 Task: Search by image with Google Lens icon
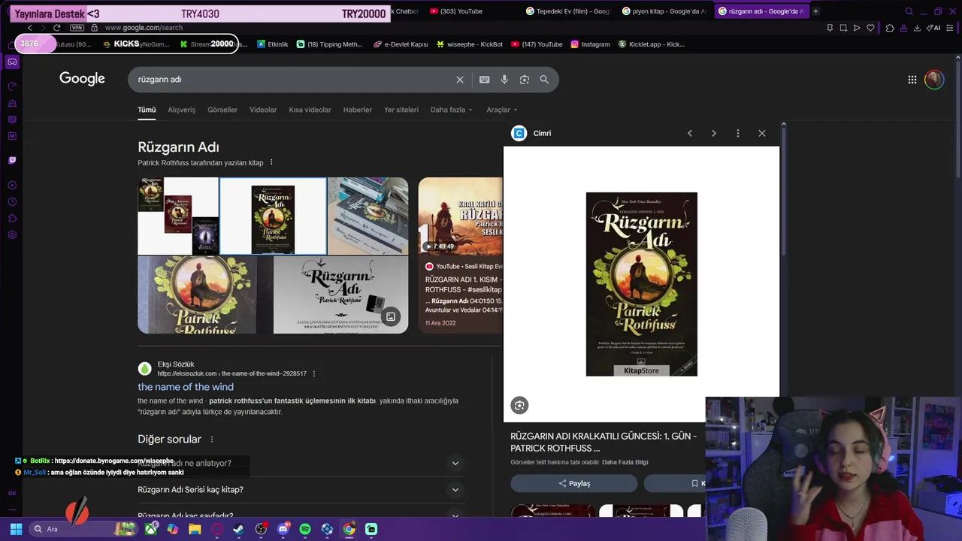pyautogui.click(x=525, y=80)
